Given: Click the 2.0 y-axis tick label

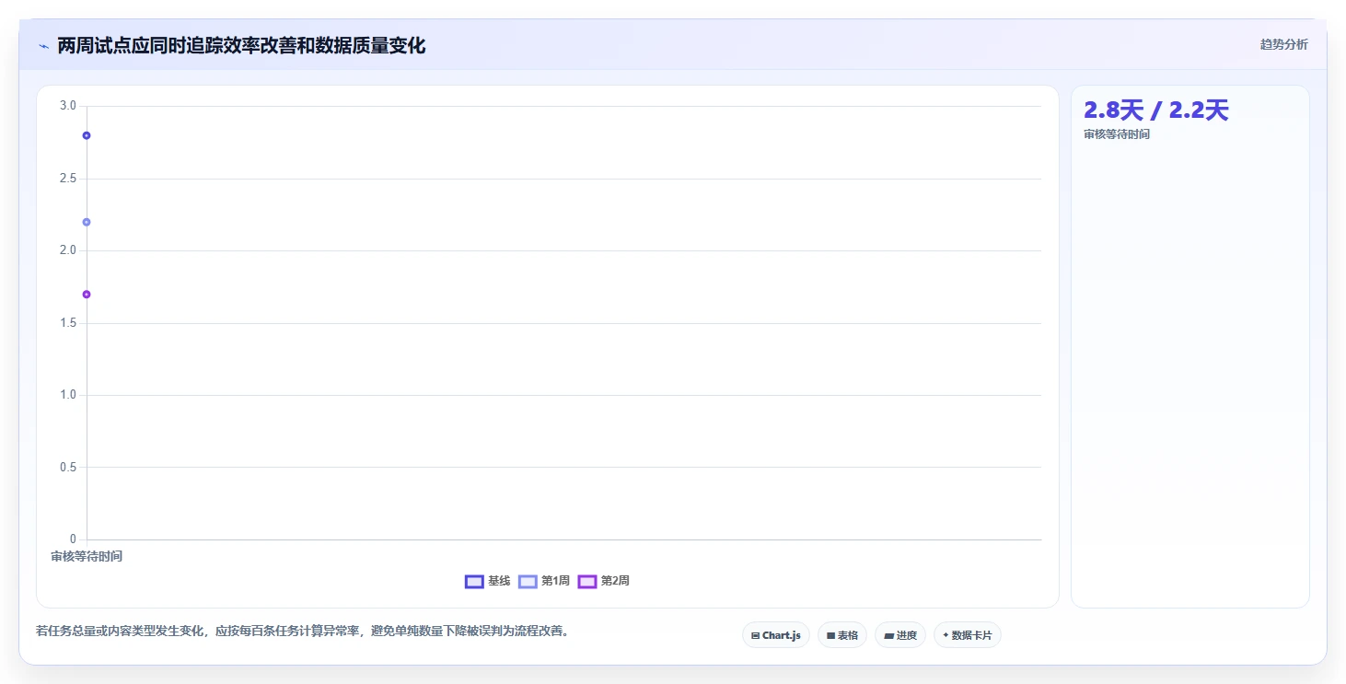Looking at the screenshot, I should pos(68,250).
